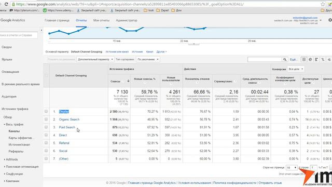Open the plarium.com bookmark
332x187 pixels.
24,10
